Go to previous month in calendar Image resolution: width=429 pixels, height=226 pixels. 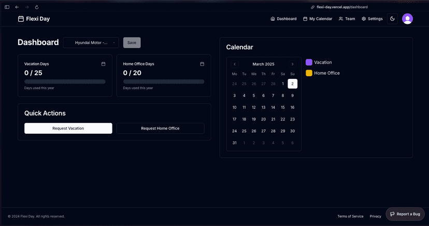(235, 64)
